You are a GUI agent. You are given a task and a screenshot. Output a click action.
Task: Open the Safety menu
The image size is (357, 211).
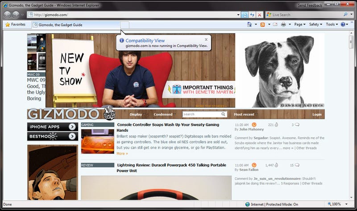(x=315, y=24)
